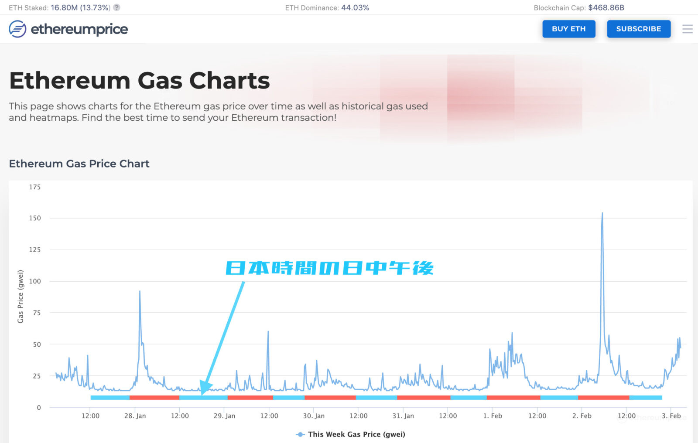Open the hamburger menu icon

tap(688, 29)
